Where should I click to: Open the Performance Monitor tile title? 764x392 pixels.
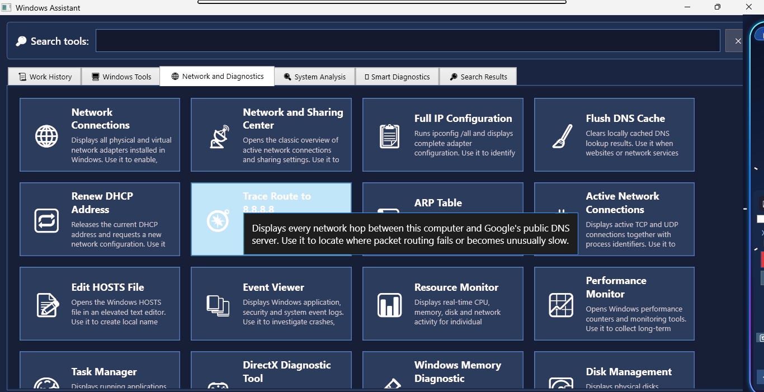pyautogui.click(x=616, y=287)
